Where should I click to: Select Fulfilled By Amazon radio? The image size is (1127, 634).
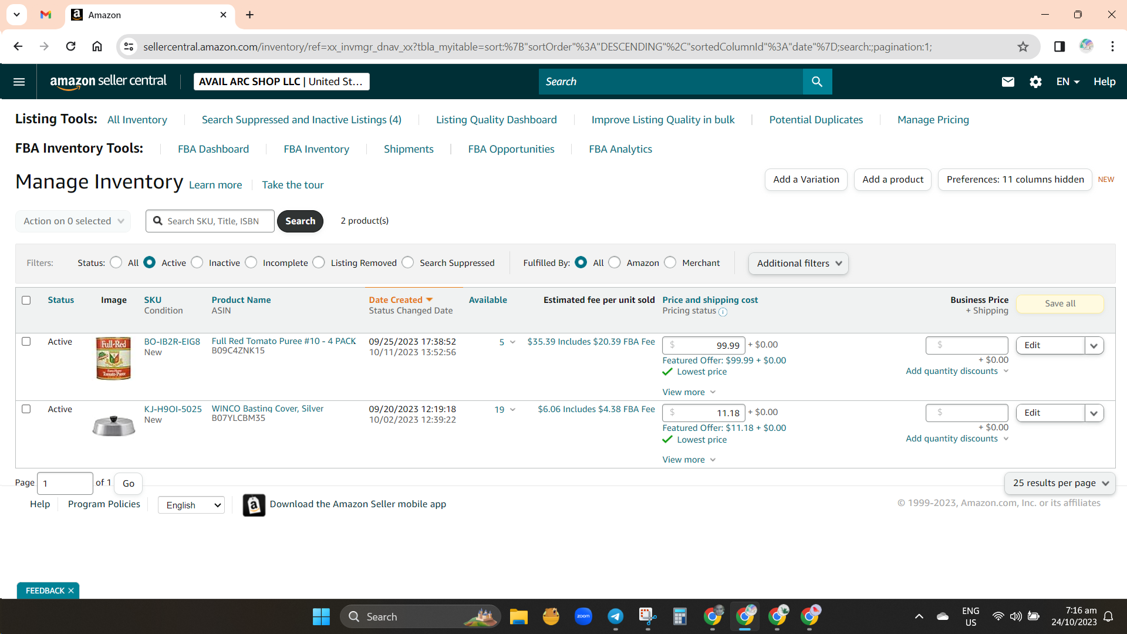pyautogui.click(x=615, y=262)
